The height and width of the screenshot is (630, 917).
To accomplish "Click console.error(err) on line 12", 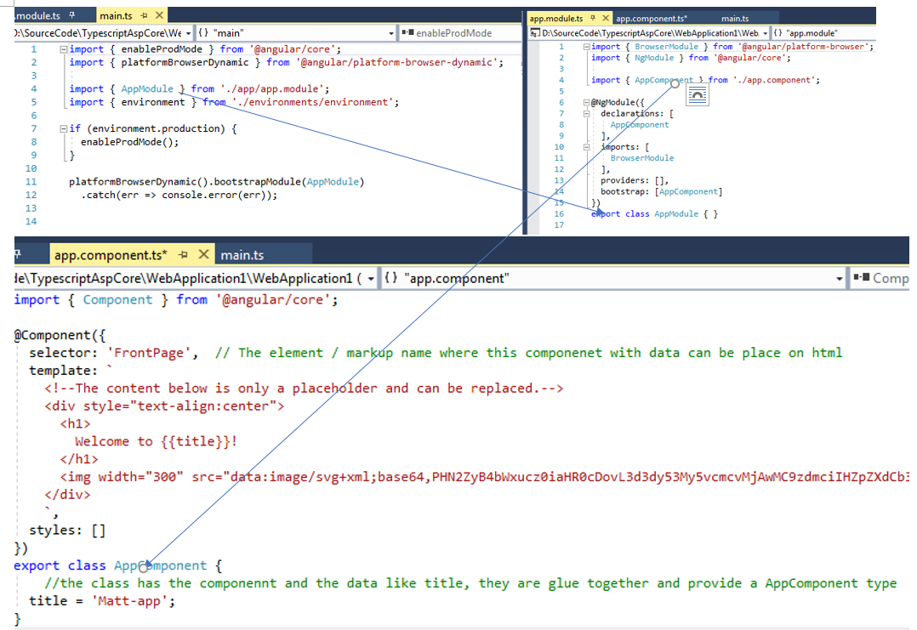I will (216, 196).
